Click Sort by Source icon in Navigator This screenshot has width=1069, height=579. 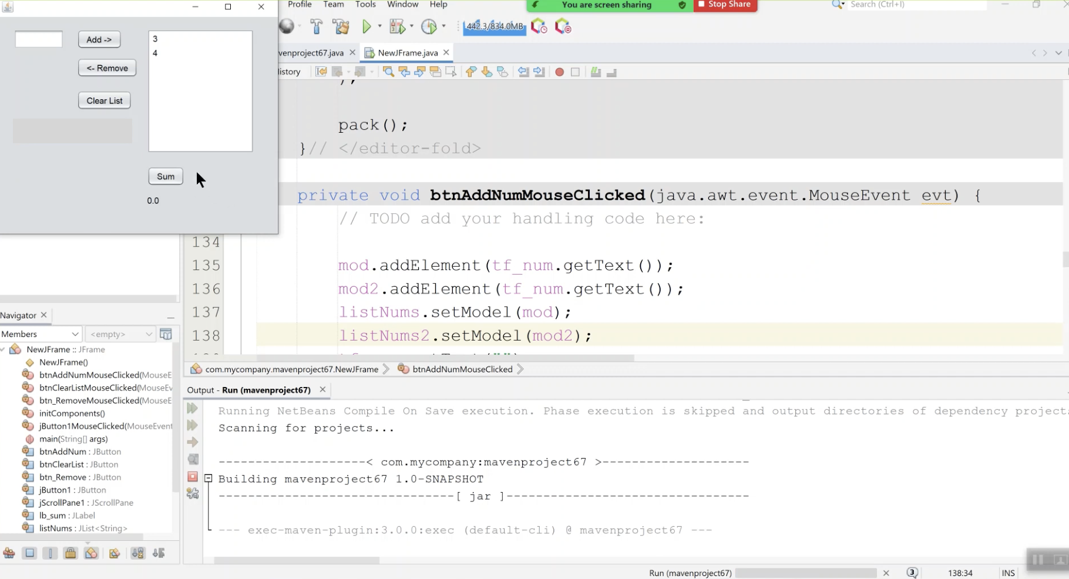pos(159,553)
